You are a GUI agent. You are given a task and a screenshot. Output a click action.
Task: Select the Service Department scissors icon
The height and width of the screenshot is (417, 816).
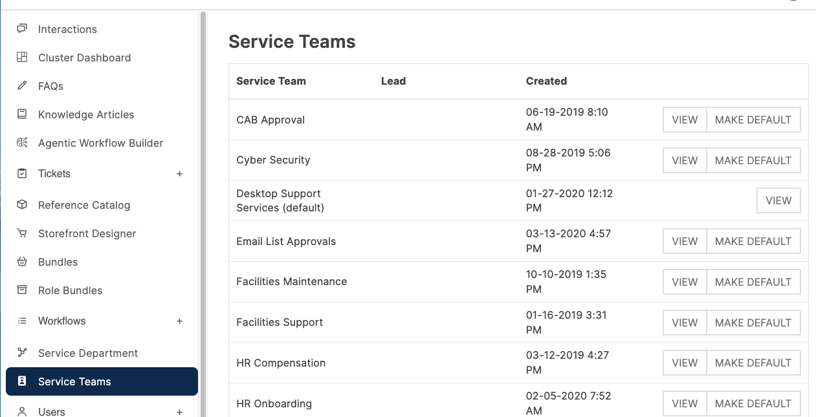(21, 353)
